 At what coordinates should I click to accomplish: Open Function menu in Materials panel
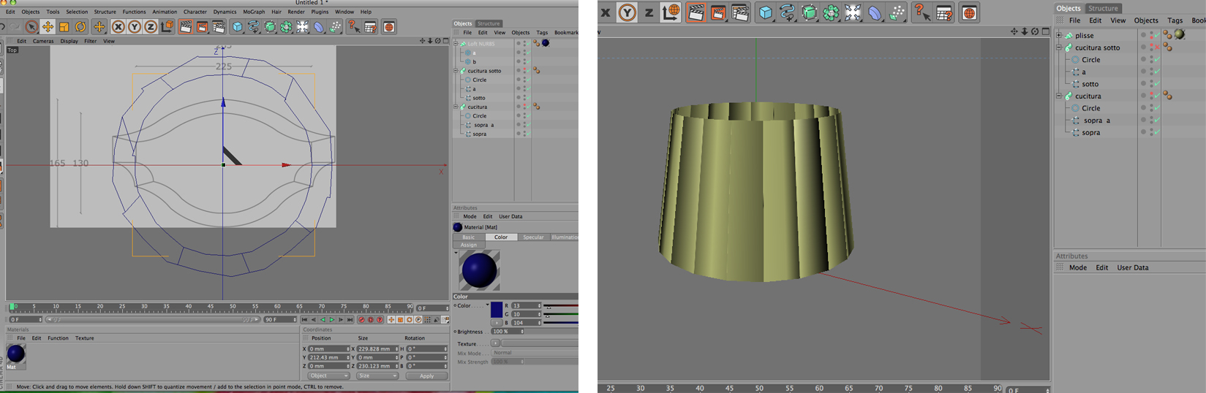(x=58, y=338)
